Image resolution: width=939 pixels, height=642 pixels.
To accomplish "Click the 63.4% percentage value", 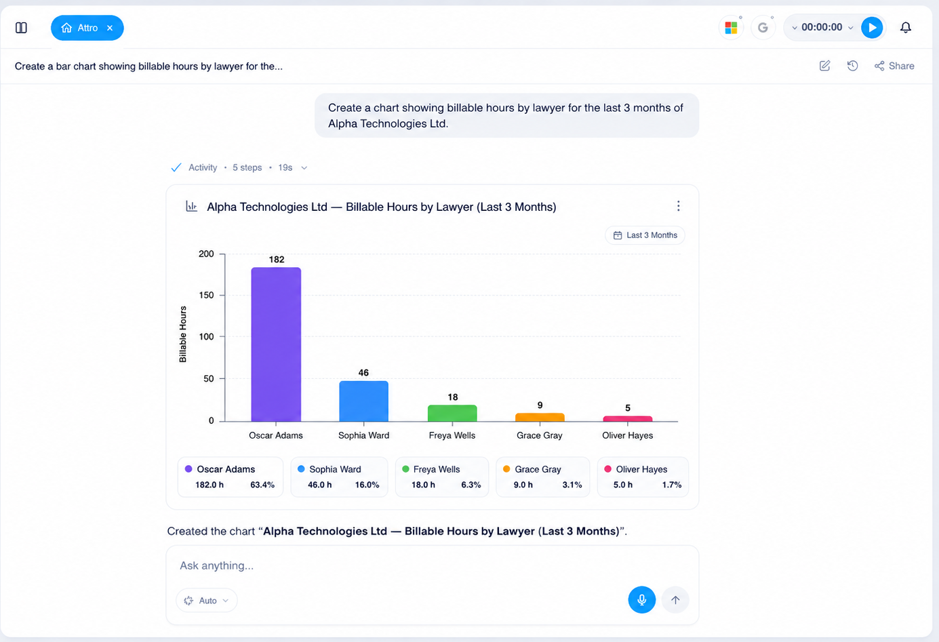I will (x=262, y=485).
